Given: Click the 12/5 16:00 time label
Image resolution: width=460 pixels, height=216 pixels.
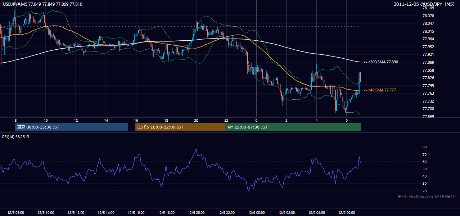Looking at the screenshot, I should point(136,213).
